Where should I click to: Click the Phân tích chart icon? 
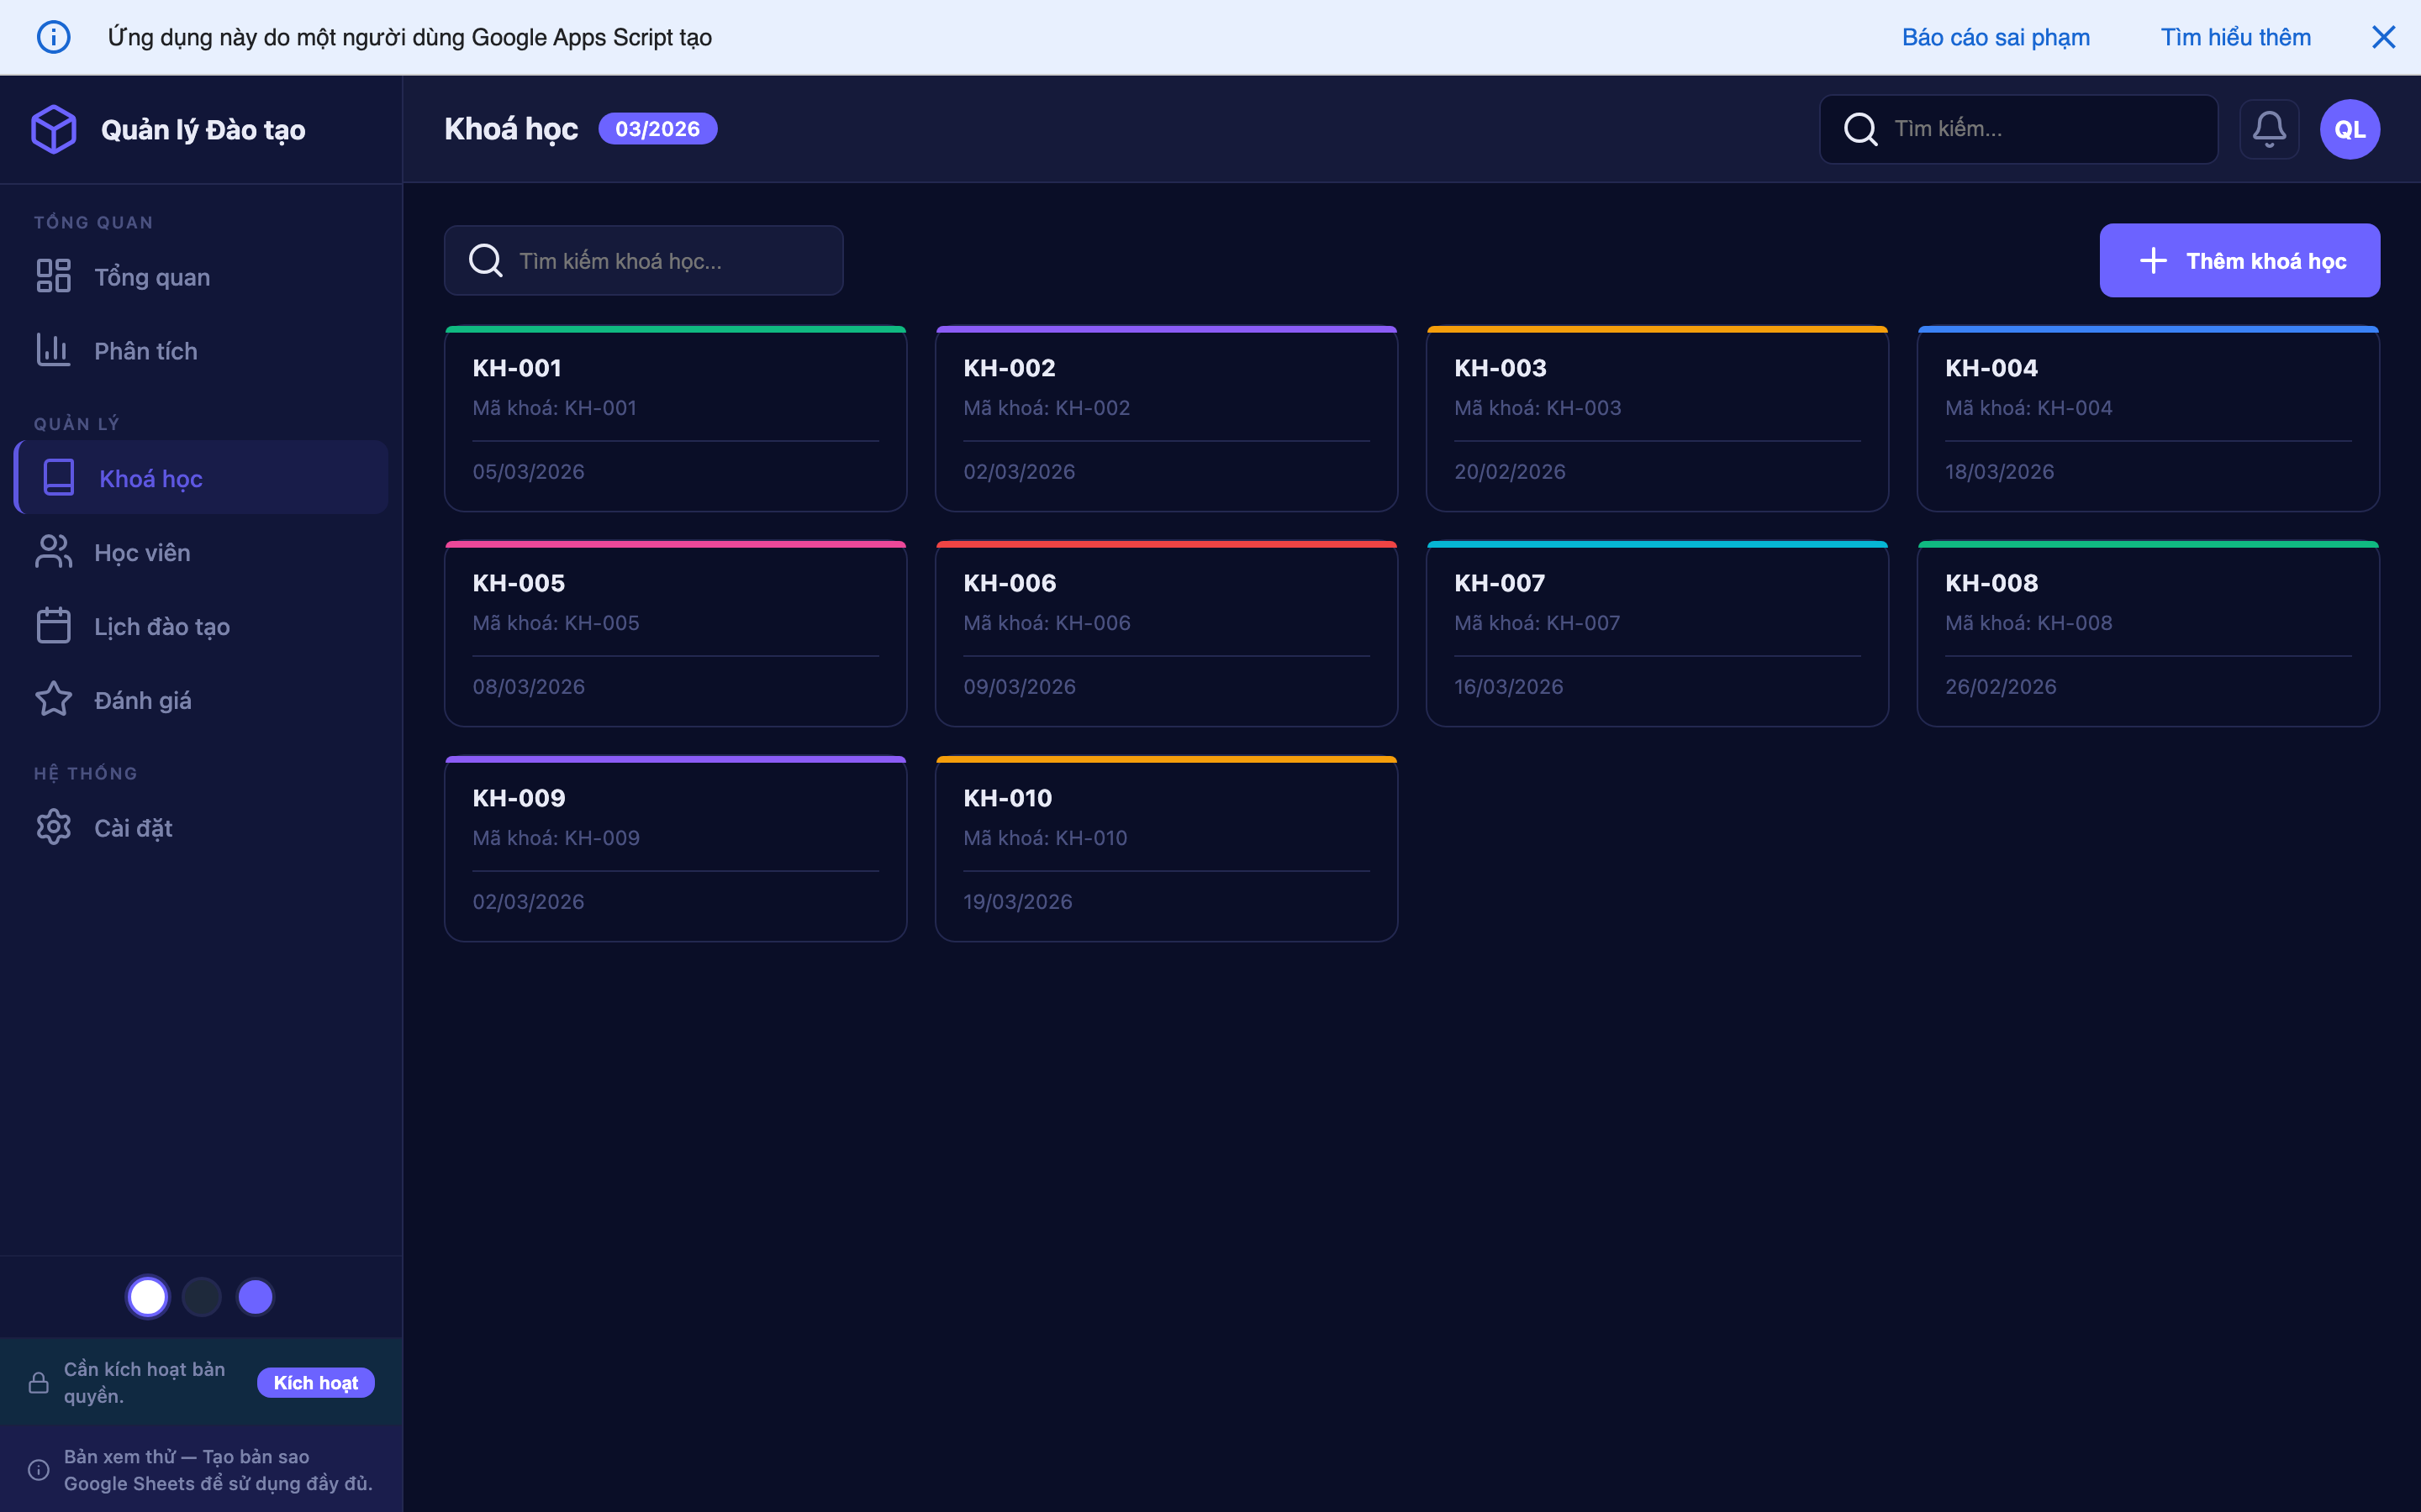point(54,350)
